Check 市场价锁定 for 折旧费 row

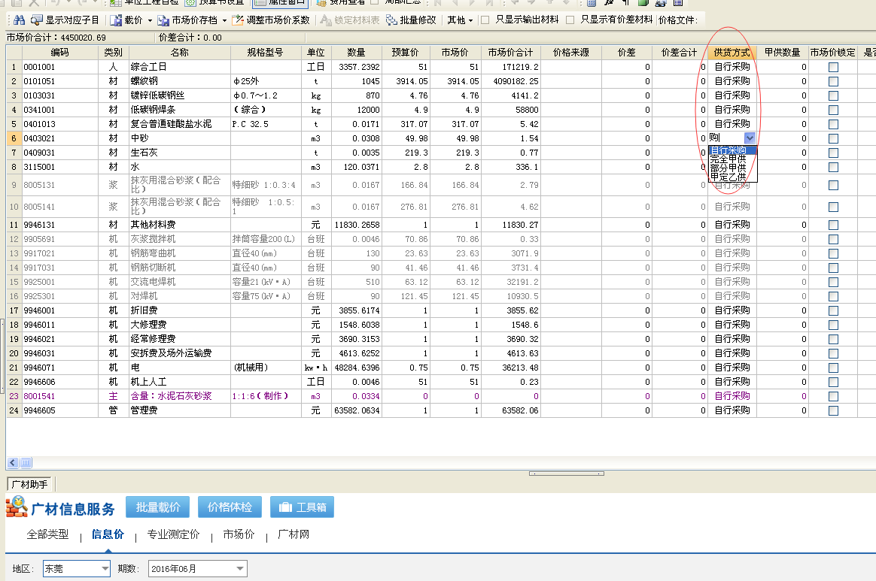[x=834, y=311]
